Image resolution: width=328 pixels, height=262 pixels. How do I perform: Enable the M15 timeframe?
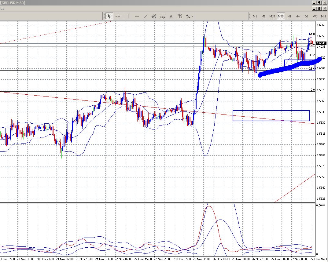click(272, 16)
